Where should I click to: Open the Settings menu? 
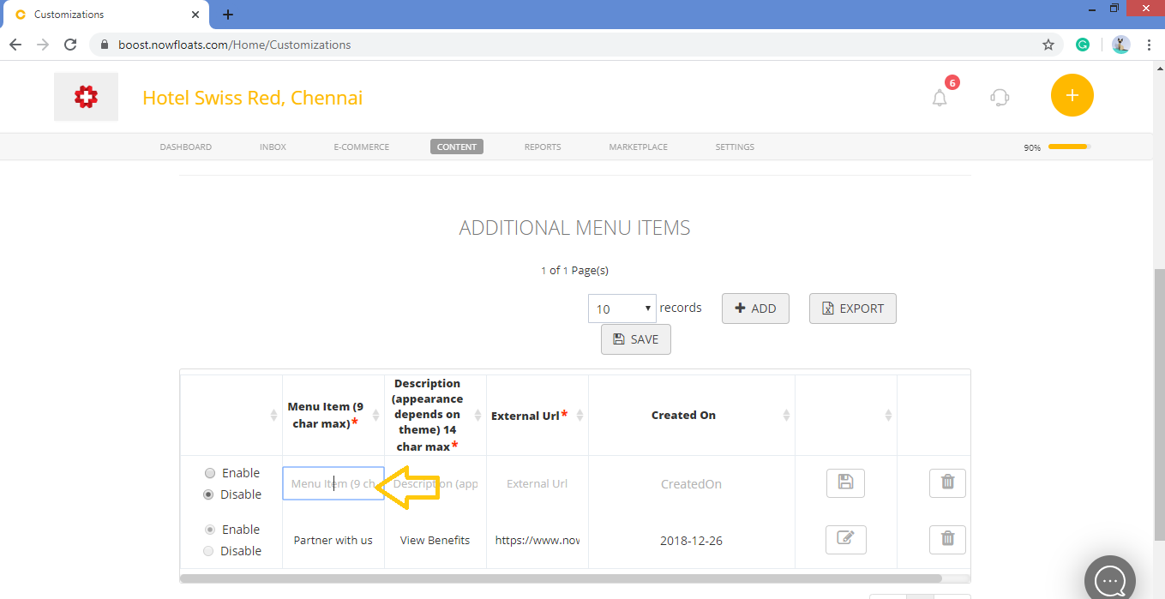(735, 147)
